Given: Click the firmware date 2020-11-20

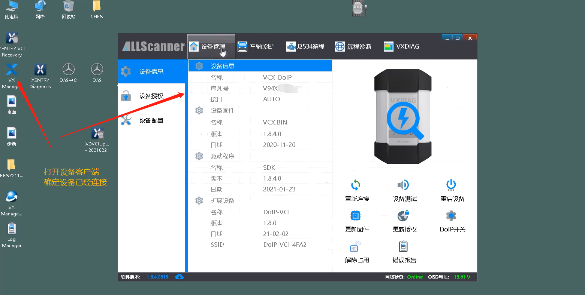Looking at the screenshot, I should [279, 145].
